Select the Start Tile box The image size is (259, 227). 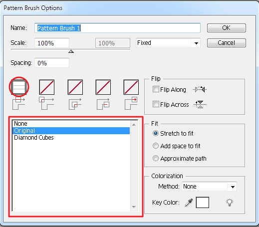(103, 87)
